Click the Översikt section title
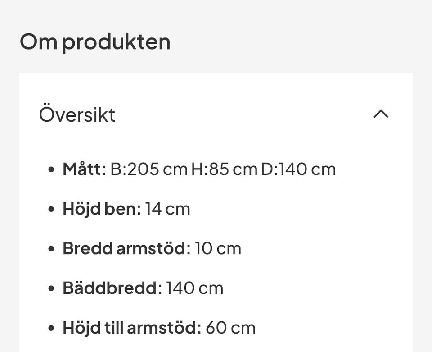The width and height of the screenshot is (432, 352). 77,114
